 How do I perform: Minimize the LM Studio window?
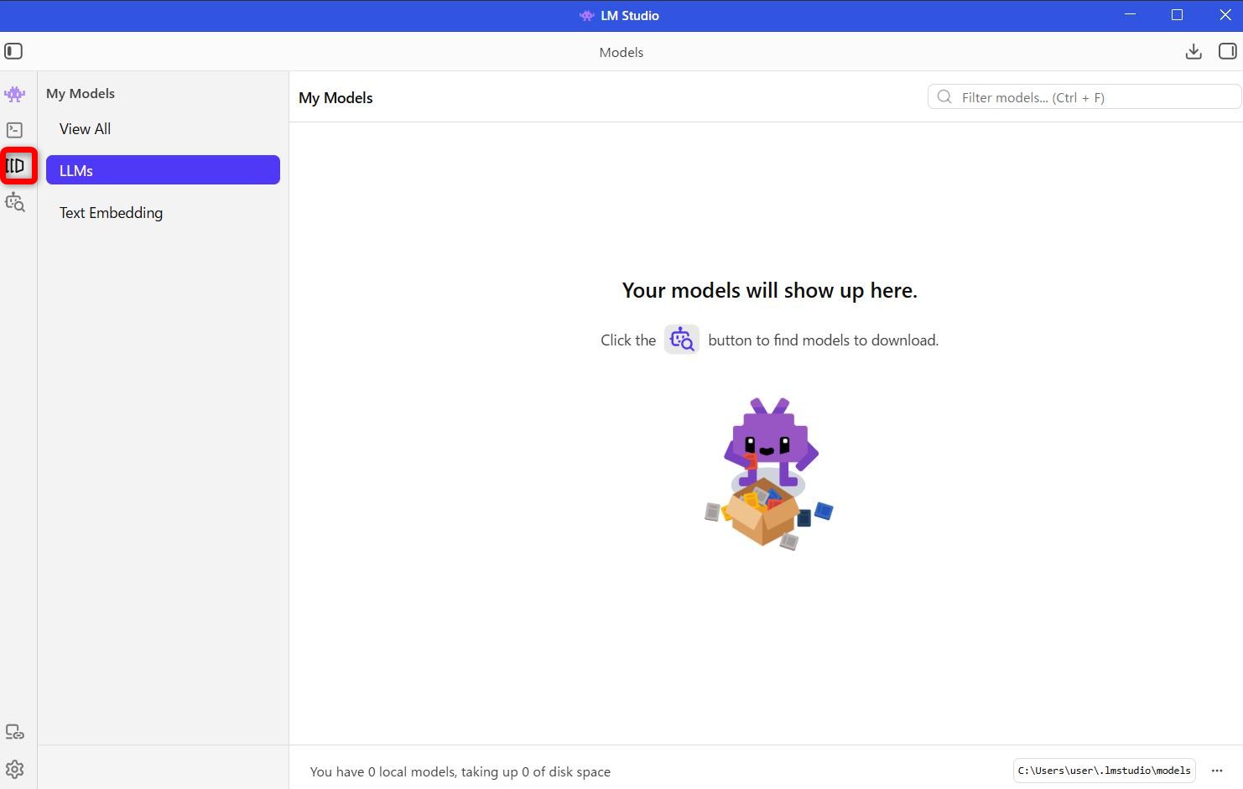click(1129, 15)
